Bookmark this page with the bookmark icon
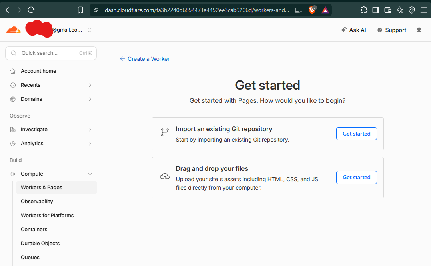 pyautogui.click(x=80, y=10)
